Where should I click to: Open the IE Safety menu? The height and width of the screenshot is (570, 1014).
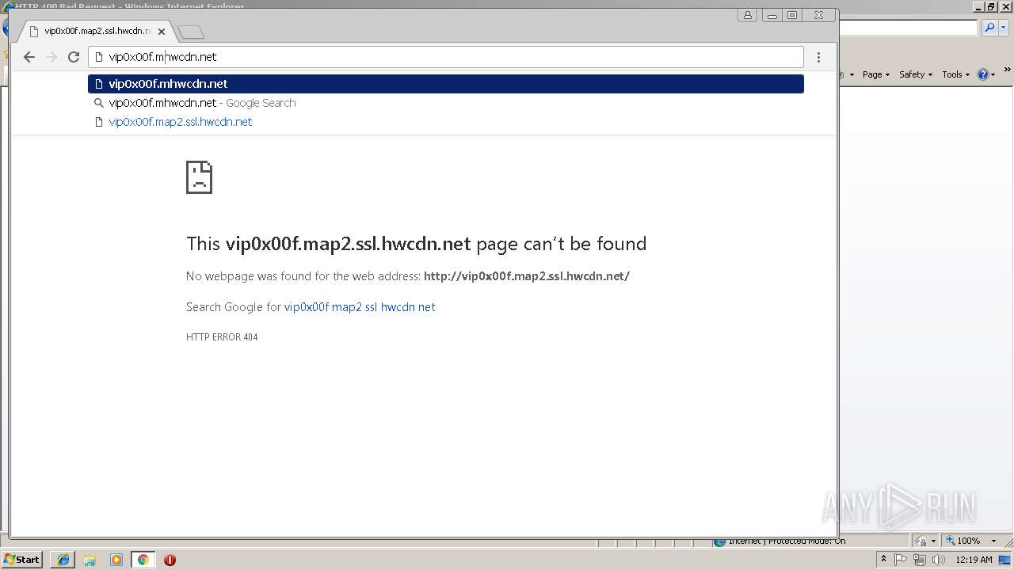click(916, 74)
